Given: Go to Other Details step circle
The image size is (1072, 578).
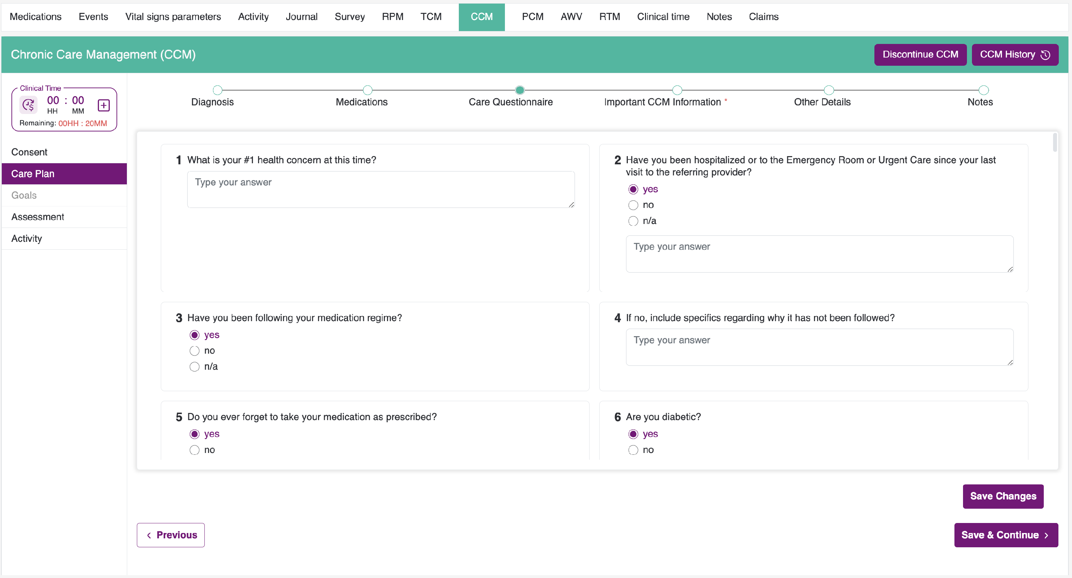Looking at the screenshot, I should 829,90.
